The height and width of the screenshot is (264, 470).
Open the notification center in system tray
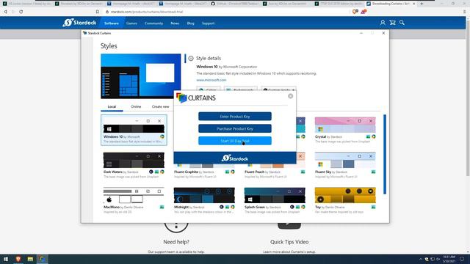point(462,259)
